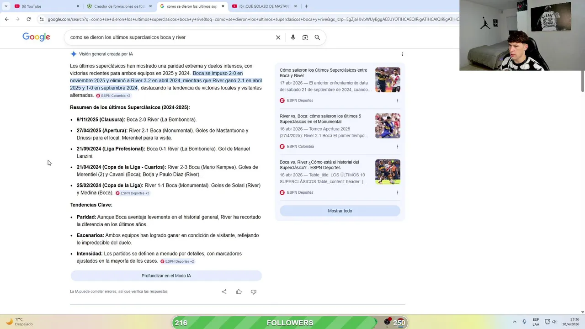The image size is (585, 329).
Task: Close the Creador de formaciones tab
Action: point(150,6)
